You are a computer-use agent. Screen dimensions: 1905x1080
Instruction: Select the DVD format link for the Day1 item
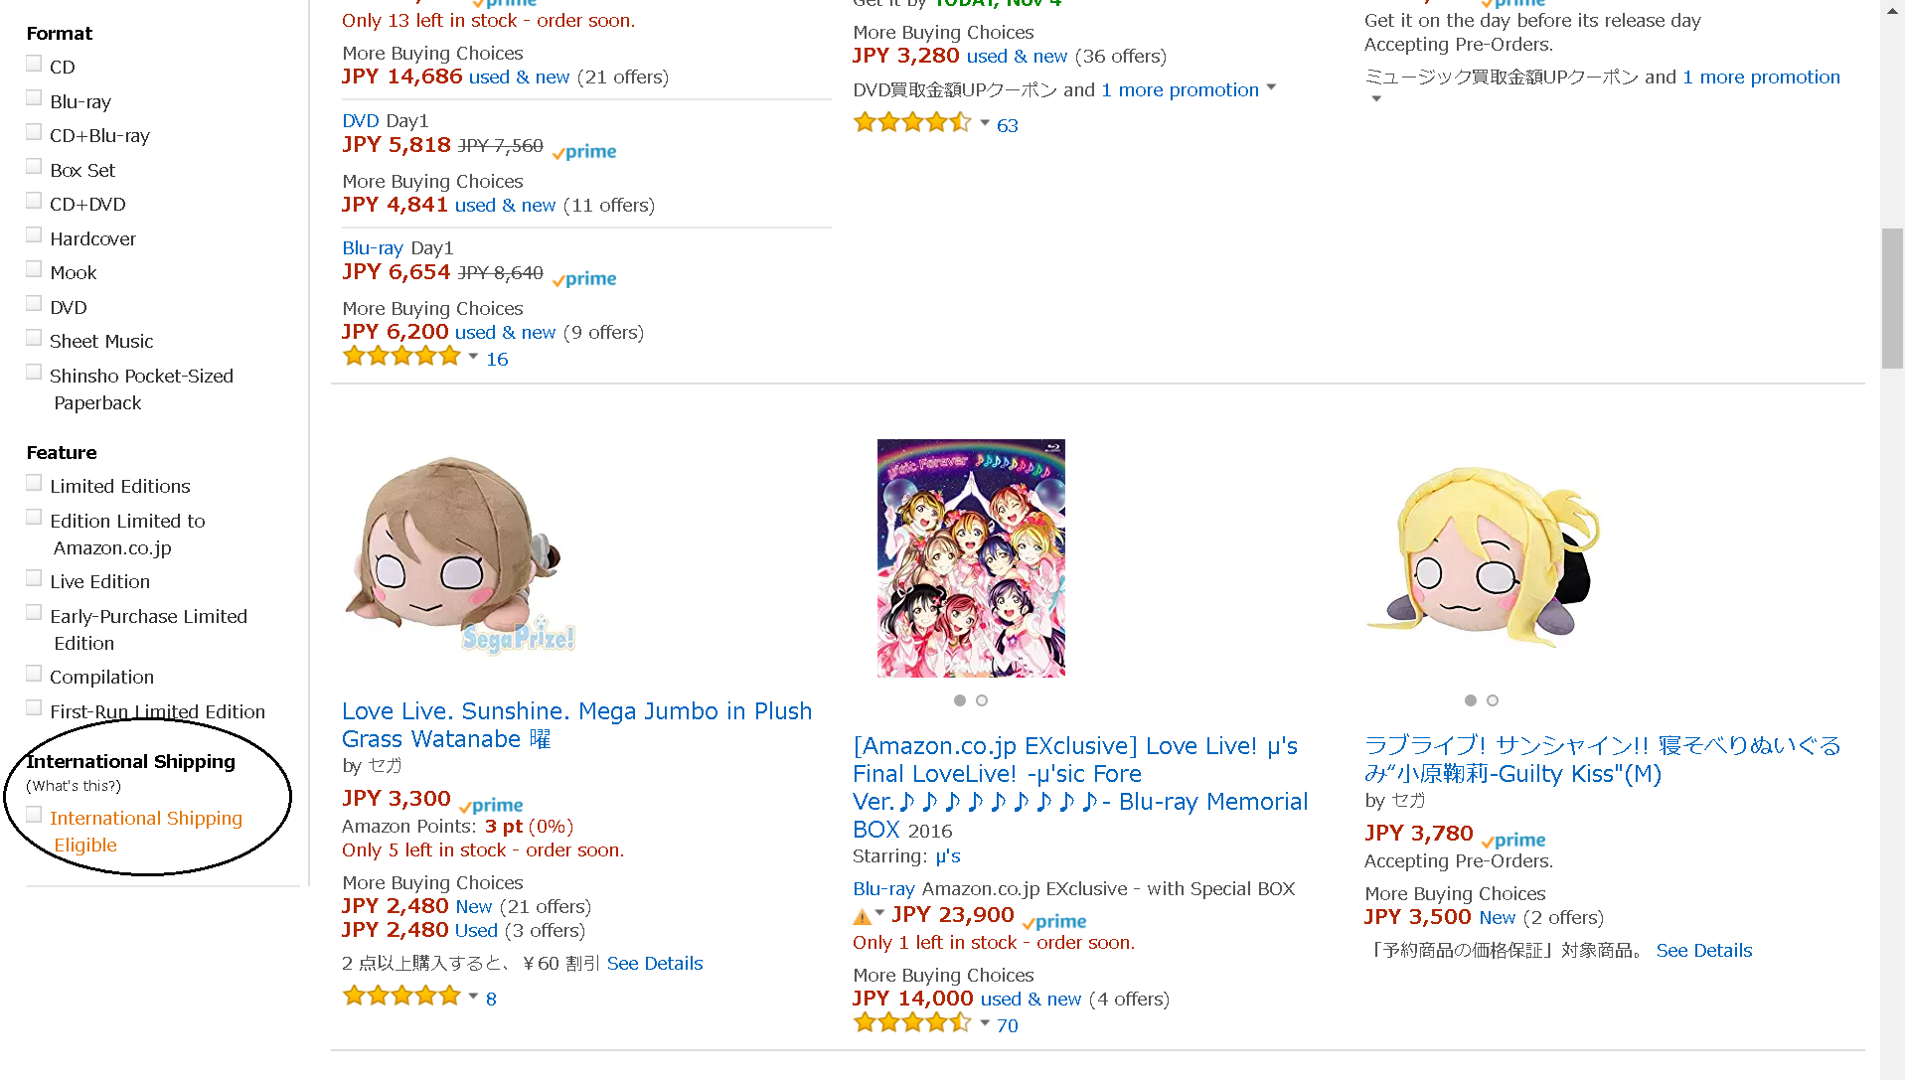[x=361, y=120]
